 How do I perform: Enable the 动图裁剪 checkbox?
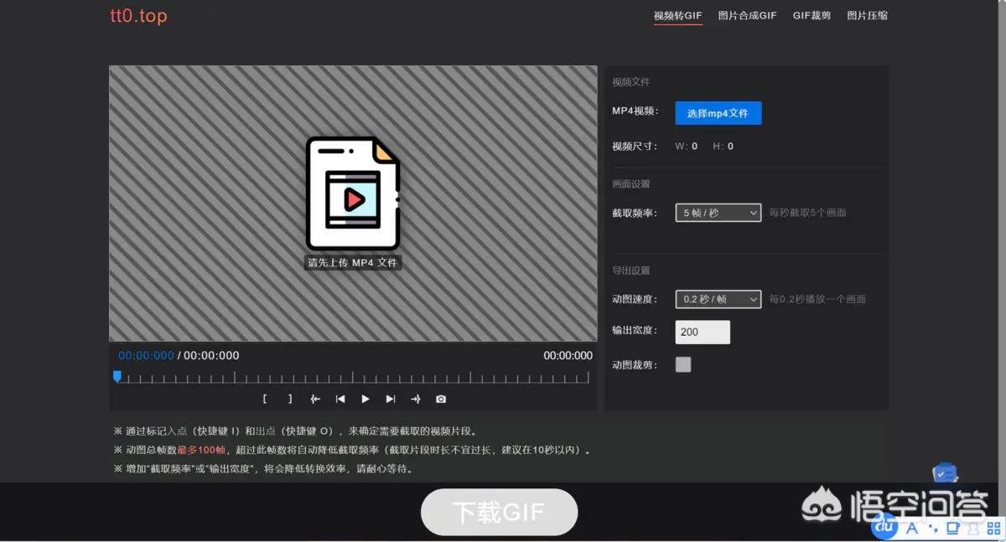(x=683, y=364)
